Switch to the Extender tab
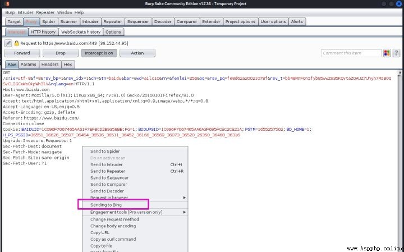Image resolution: width=404 pixels, height=252 pixels. 211,22
